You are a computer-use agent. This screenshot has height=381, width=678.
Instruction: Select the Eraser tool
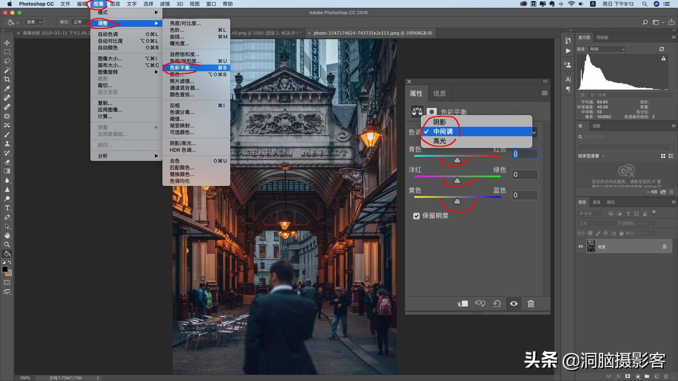(x=7, y=162)
